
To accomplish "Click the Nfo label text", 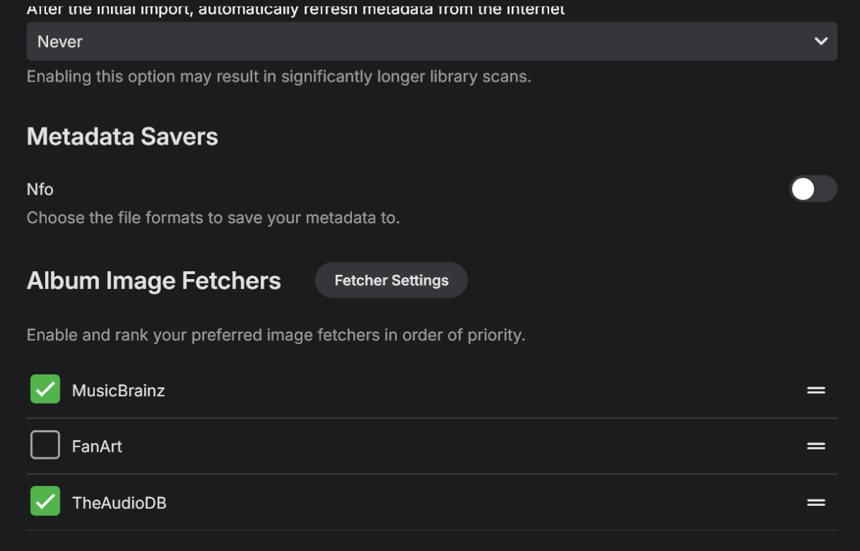I will tap(40, 190).
